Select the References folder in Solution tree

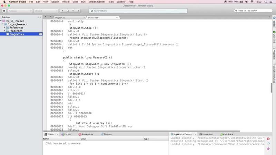(x=16, y=28)
